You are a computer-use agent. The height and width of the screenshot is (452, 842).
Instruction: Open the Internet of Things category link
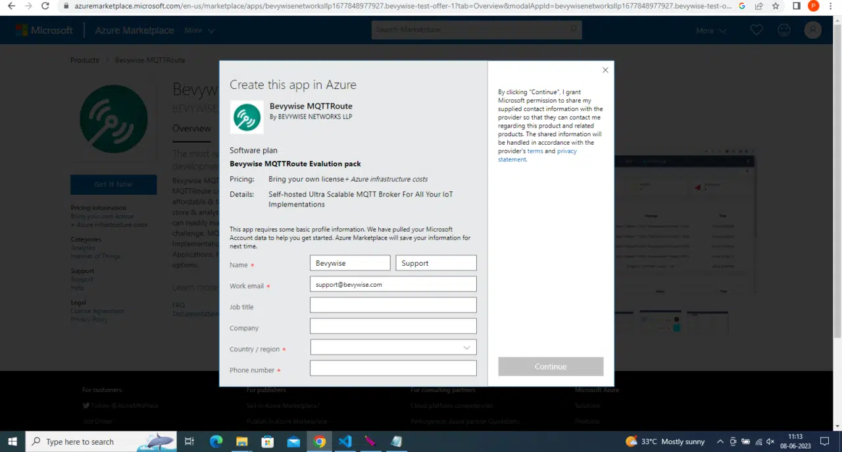(95, 256)
